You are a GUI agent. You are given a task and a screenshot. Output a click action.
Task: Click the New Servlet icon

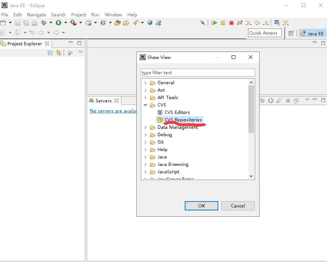coord(103,23)
